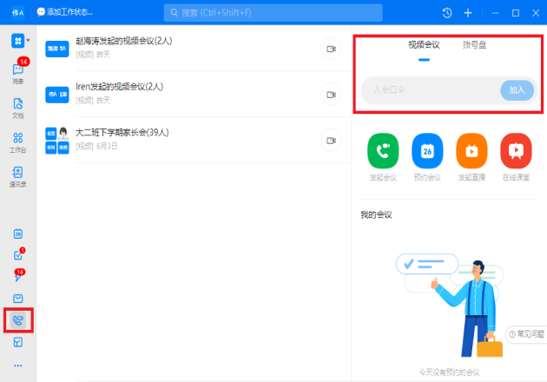The height and width of the screenshot is (382, 547).
Task: Click the 发起会议 green phone icon
Action: click(x=382, y=151)
